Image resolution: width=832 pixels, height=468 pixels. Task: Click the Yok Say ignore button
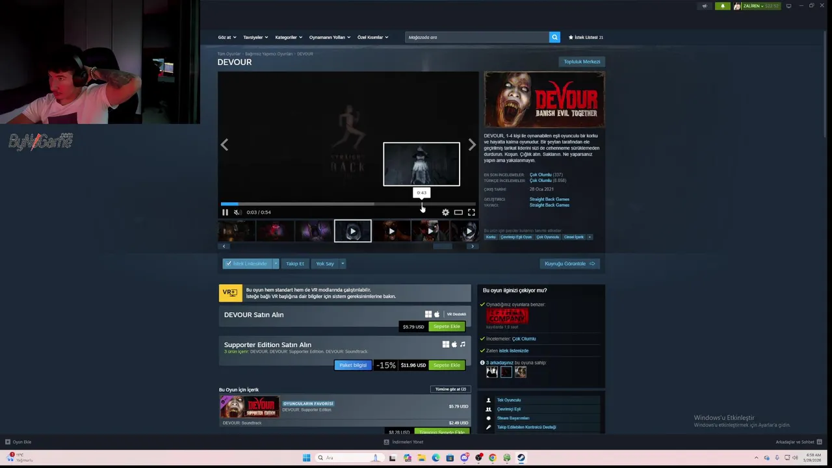(x=324, y=263)
